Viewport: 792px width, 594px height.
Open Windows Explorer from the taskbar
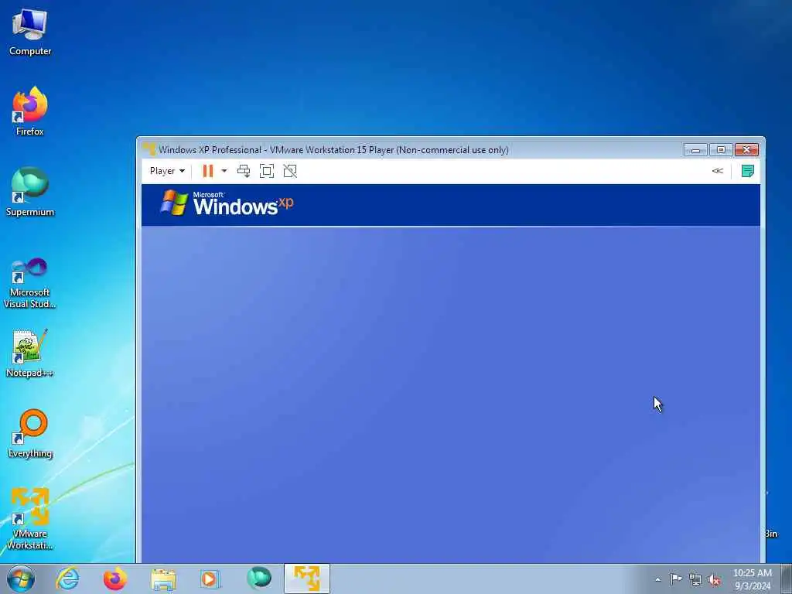click(x=163, y=579)
